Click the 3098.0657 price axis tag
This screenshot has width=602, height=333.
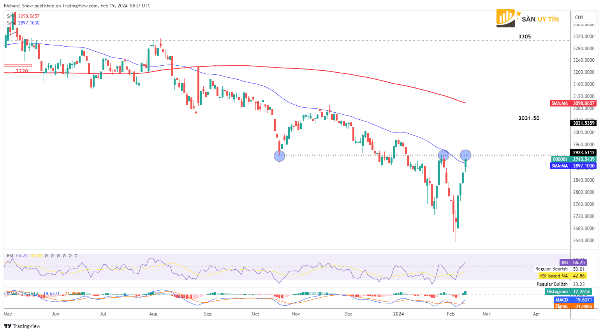click(584, 103)
